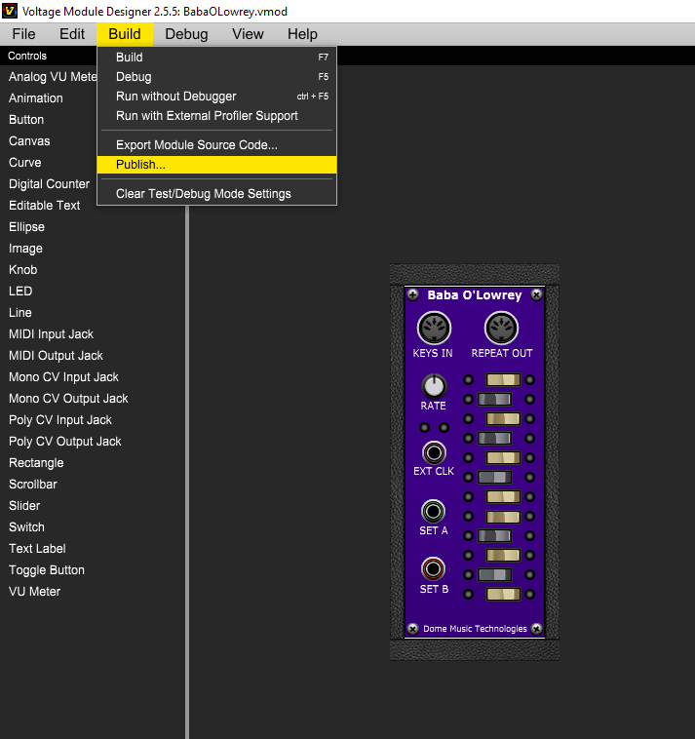Toggle the topmost switch on the module
695x739 pixels.
pos(503,380)
